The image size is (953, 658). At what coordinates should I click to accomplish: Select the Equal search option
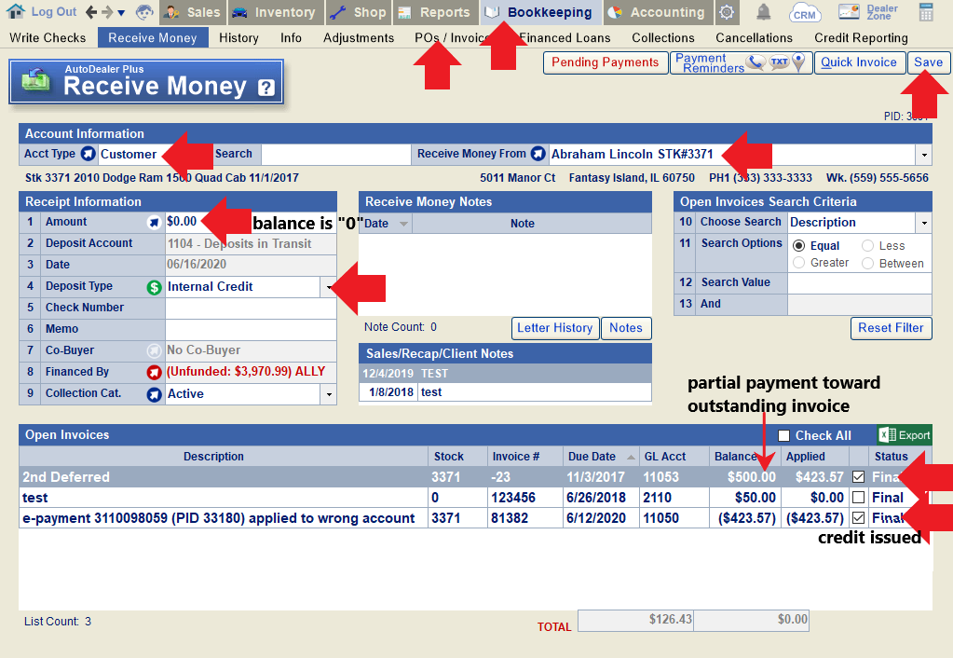[x=799, y=246]
